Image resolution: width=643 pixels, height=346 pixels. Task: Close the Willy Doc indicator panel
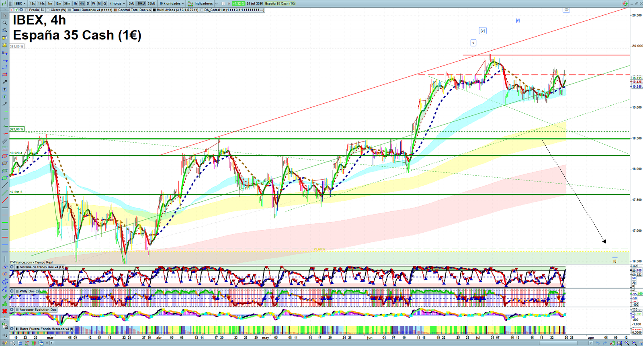pos(12,291)
